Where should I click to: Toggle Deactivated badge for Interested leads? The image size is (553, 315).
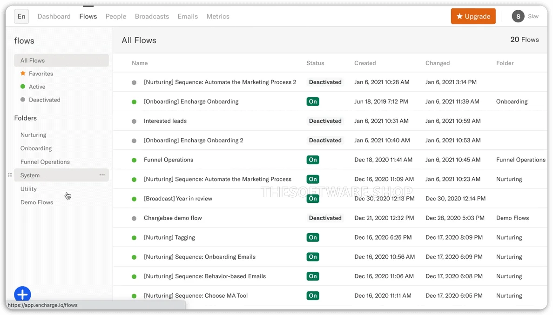[x=325, y=121]
